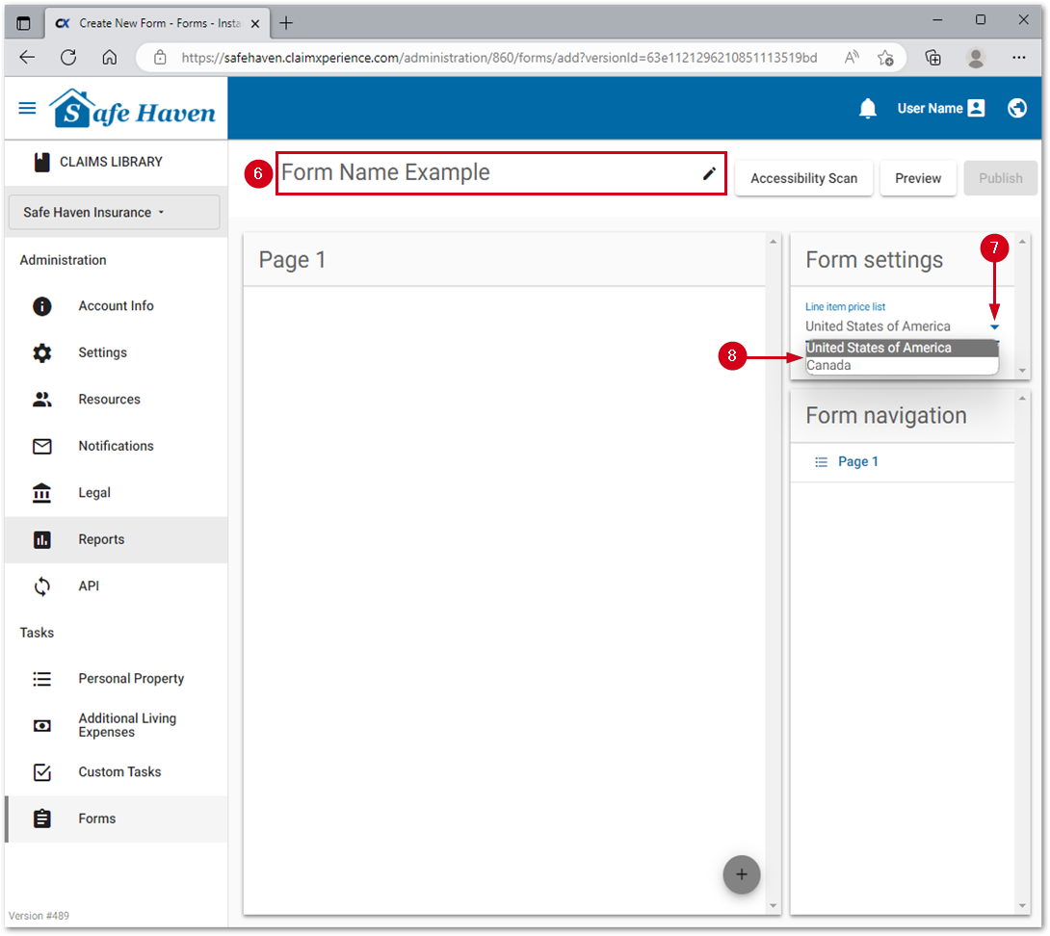
Task: Click the browser address bar URL
Action: 499,58
